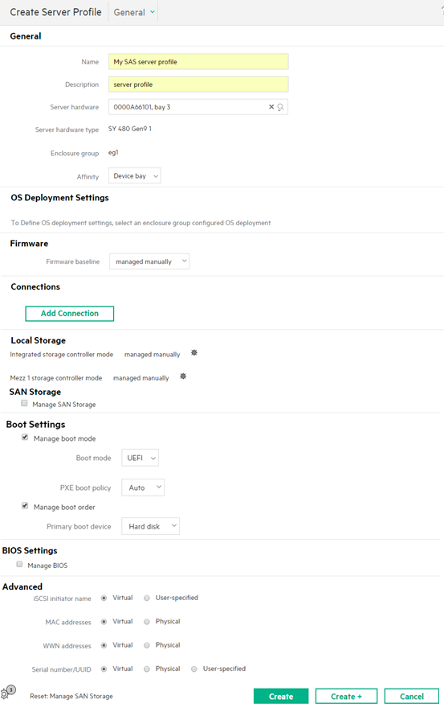Select Physical for Serial number/UUID
This screenshot has width=444, height=720.
pyautogui.click(x=147, y=669)
